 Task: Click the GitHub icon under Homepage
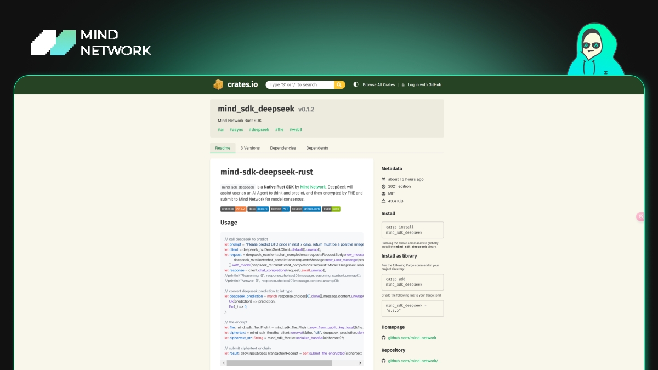coord(384,338)
